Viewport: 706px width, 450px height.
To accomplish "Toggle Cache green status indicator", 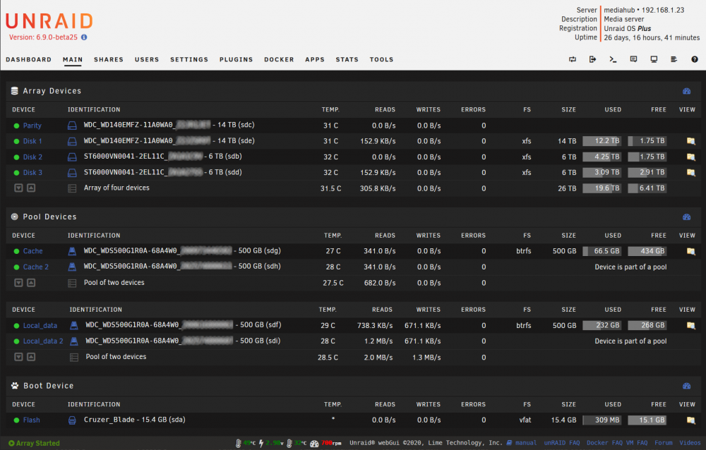I will (x=17, y=252).
